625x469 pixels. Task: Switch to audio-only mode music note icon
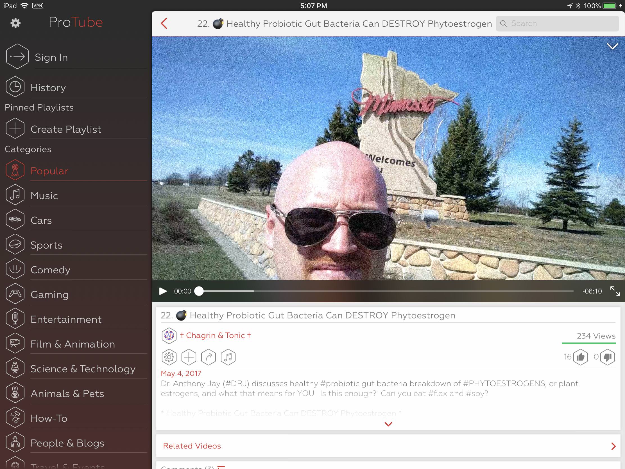coord(228,357)
